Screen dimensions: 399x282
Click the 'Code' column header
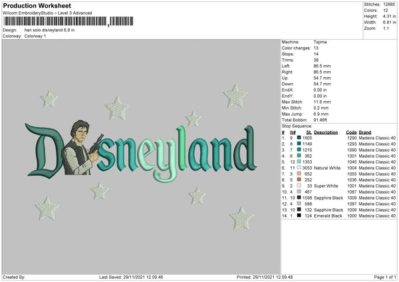pos(351,132)
